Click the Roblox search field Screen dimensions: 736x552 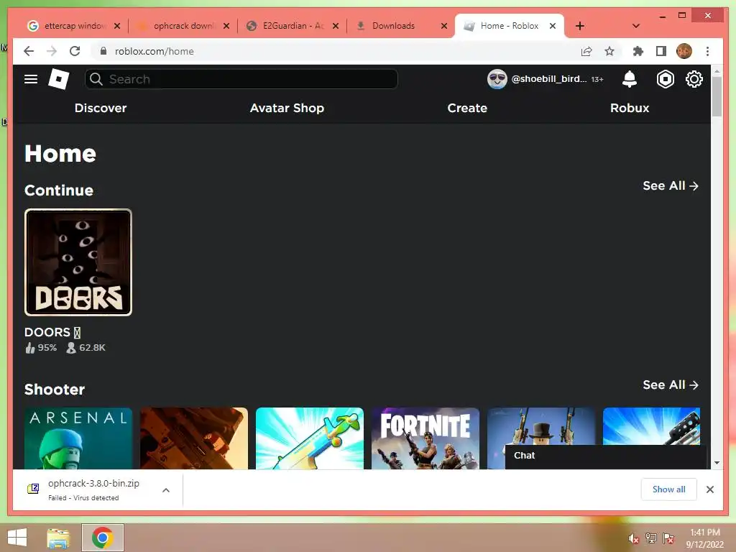[x=241, y=79]
